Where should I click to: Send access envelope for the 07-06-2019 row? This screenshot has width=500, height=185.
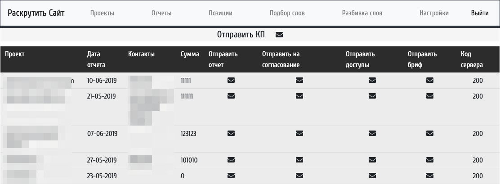[x=372, y=133]
